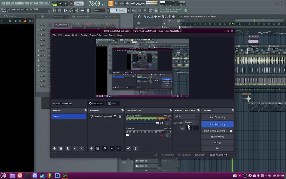Open virtual camera settings gear
Screen dimensions: 286x179
pos(231,131)
